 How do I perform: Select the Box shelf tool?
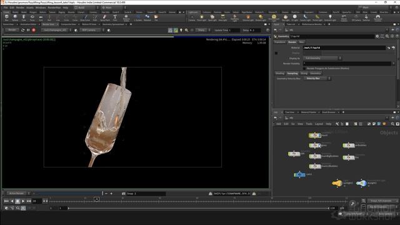7,17
